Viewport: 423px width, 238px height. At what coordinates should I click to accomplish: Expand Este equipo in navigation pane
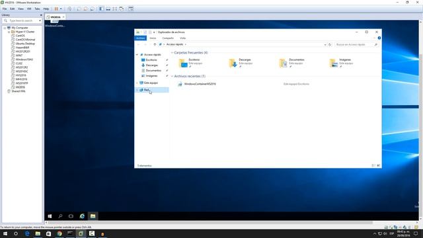(137, 83)
